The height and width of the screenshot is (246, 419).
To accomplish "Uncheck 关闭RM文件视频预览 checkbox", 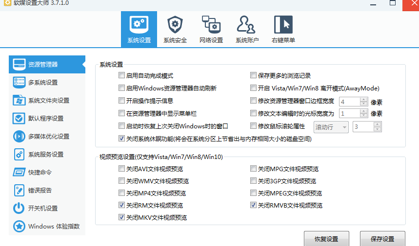I will coord(121,206).
